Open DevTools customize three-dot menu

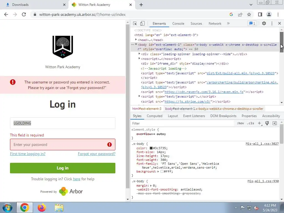272,23
